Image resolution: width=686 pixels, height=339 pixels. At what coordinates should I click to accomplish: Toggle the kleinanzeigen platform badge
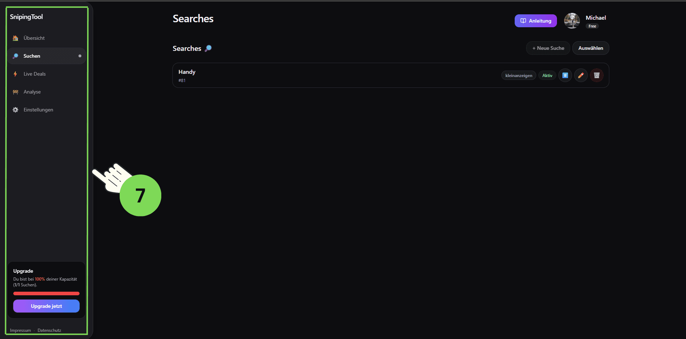[x=519, y=75]
